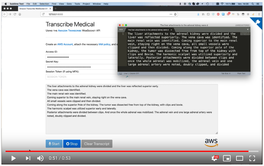The image size is (264, 166).
Task: Open Sublime Text tab list dropdown arrow
Action: (x=248, y=29)
